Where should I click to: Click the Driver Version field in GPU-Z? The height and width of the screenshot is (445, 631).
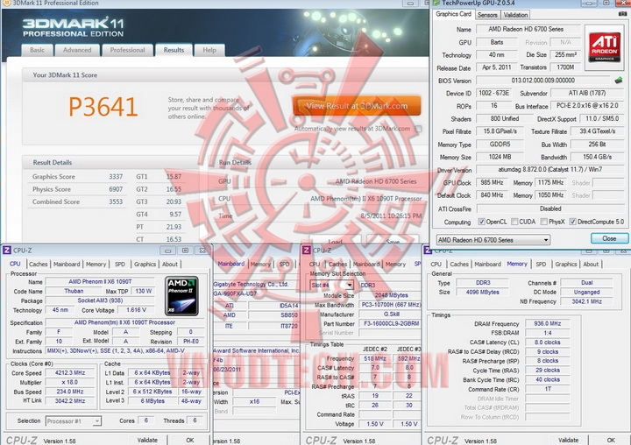[550, 169]
